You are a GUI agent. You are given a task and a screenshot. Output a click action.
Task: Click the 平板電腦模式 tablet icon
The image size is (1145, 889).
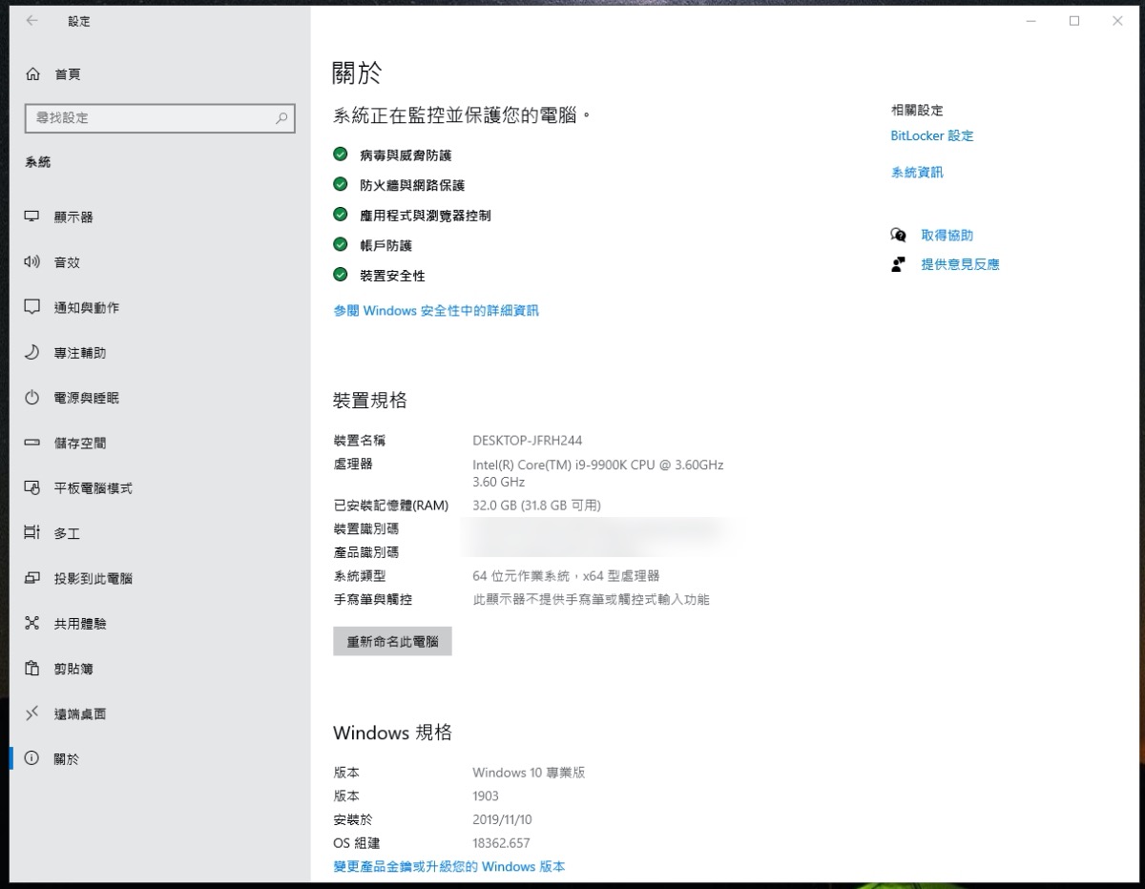pyautogui.click(x=32, y=487)
